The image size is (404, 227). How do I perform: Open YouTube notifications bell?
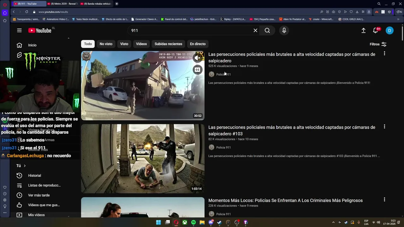click(376, 30)
